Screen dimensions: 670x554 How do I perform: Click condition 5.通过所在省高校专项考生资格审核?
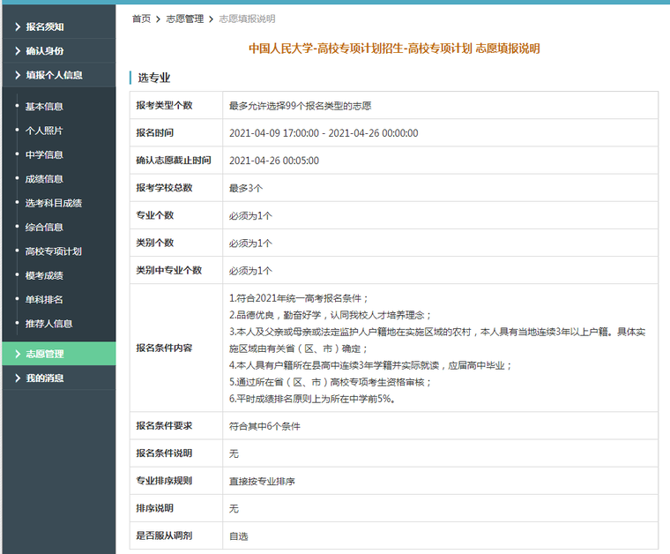click(331, 382)
